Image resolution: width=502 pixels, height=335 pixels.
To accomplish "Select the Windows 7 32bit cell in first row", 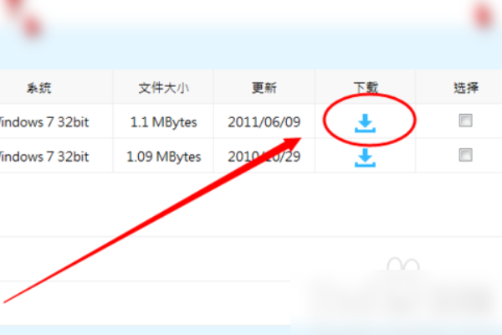I will pos(44,122).
